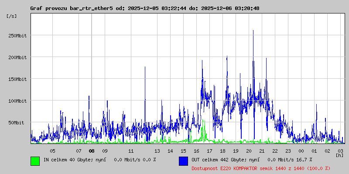Click the bold 08 hour marker on x-axis

tap(92, 151)
